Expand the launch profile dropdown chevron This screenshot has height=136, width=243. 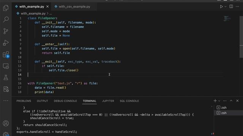coord(219,101)
